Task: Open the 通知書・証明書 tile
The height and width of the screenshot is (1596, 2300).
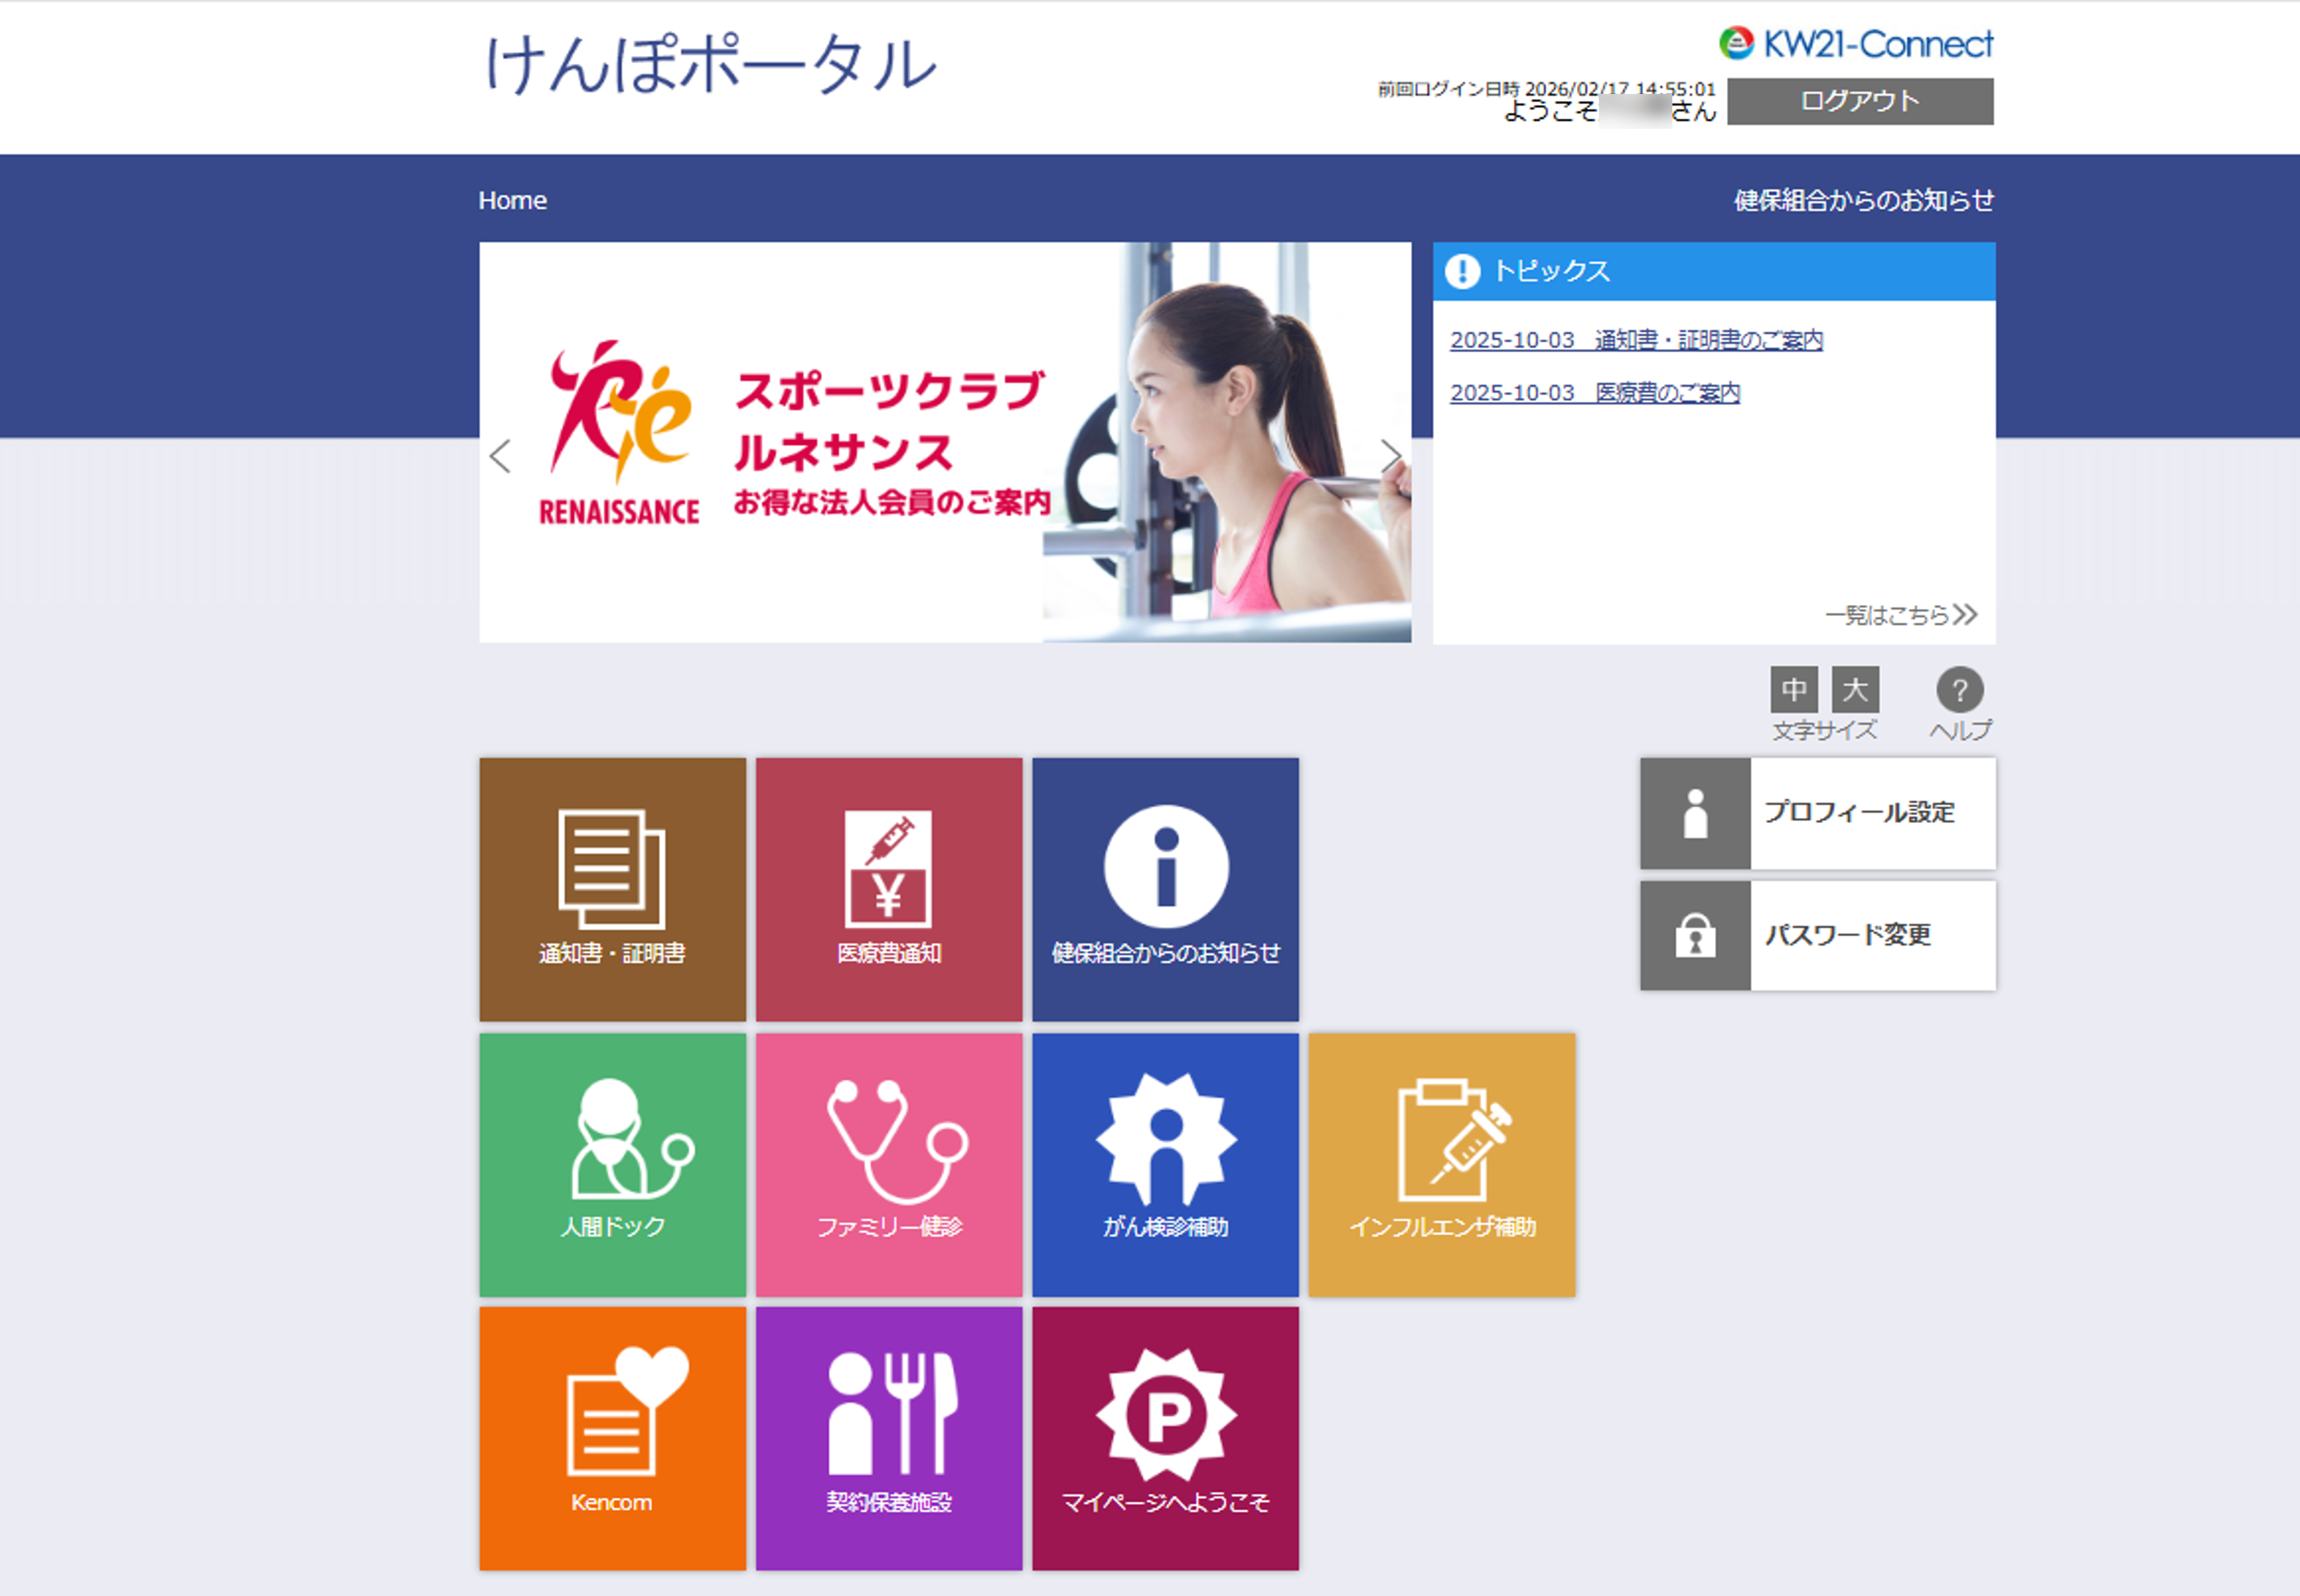Action: tap(612, 889)
